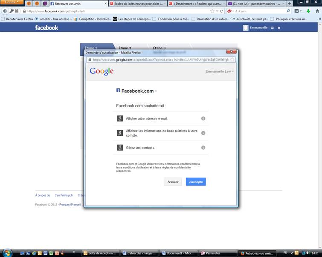
Task: Open the Ask.com search engine dropdown
Action: pyautogui.click(x=230, y=11)
